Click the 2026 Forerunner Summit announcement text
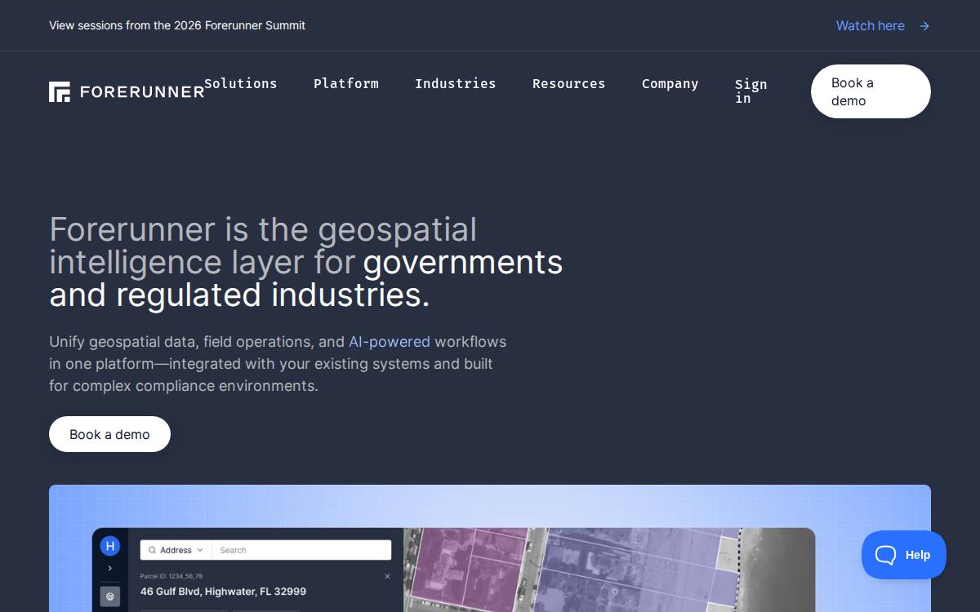Viewport: 980px width, 612px height. 177,25
